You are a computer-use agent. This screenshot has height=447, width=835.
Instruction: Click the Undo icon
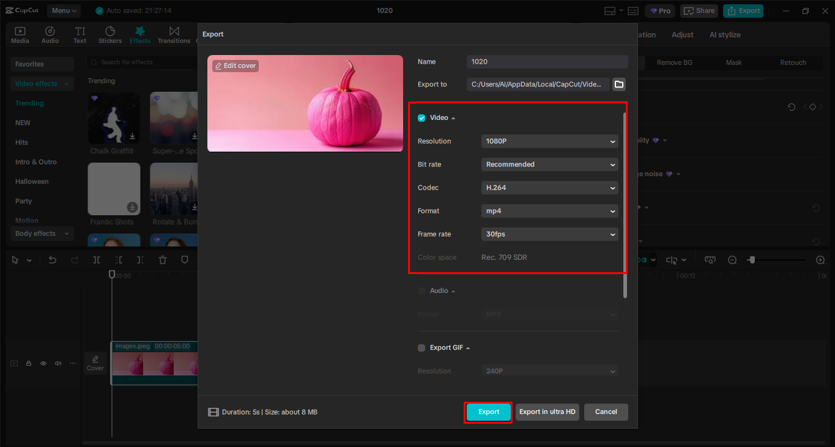point(52,259)
